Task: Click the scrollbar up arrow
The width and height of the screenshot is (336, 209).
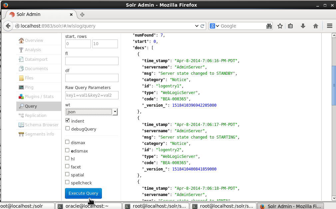Action: (334, 35)
